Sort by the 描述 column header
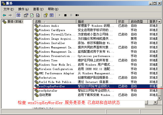Image resolution: width=163 pixels, height=115 pixels. tap(96, 22)
